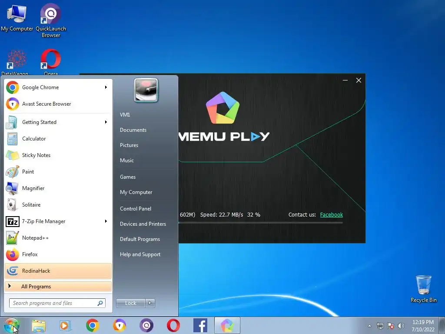Open Help and Support
445x334 pixels.
coord(140,254)
